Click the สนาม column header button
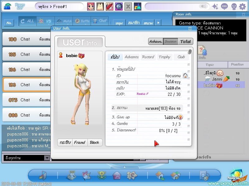The width and height of the screenshot is (249, 186). coord(148,23)
